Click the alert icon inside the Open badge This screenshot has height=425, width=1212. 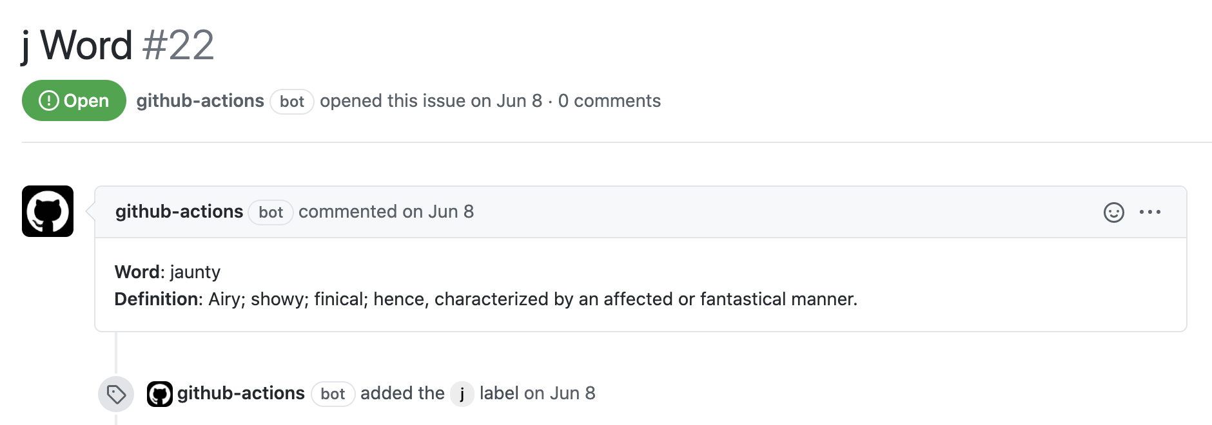point(50,100)
